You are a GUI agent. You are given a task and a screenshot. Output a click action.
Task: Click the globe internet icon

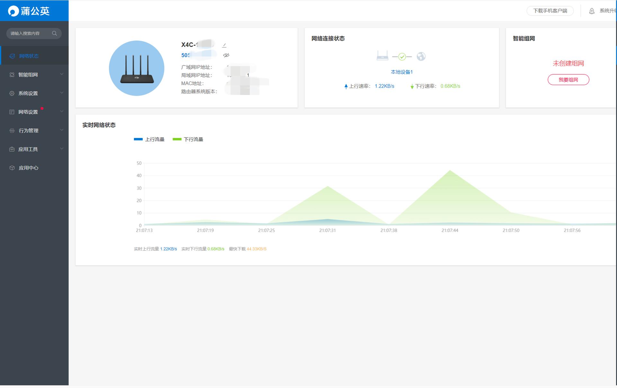(x=421, y=56)
